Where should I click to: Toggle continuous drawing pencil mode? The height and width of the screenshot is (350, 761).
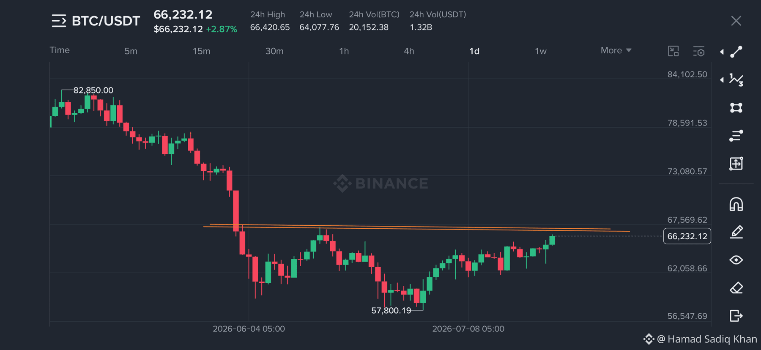(736, 232)
